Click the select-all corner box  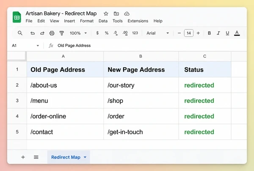point(17,56)
